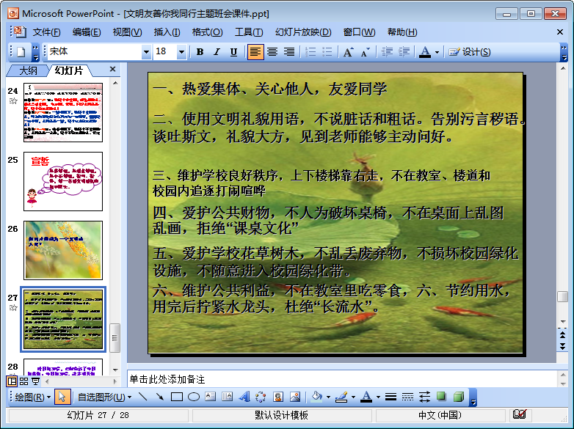
Task: Click the font color swatch on formatting toolbar
Action: tap(424, 52)
